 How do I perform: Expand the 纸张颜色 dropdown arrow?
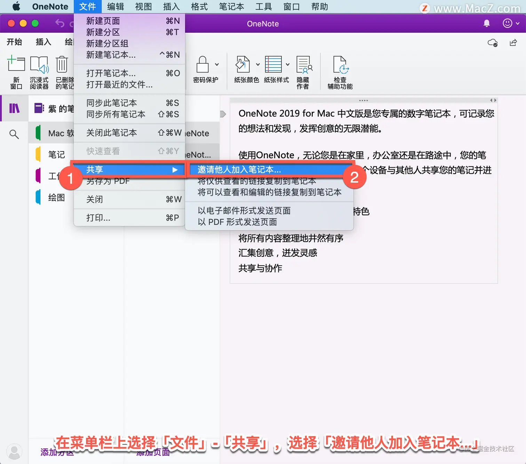point(258,64)
